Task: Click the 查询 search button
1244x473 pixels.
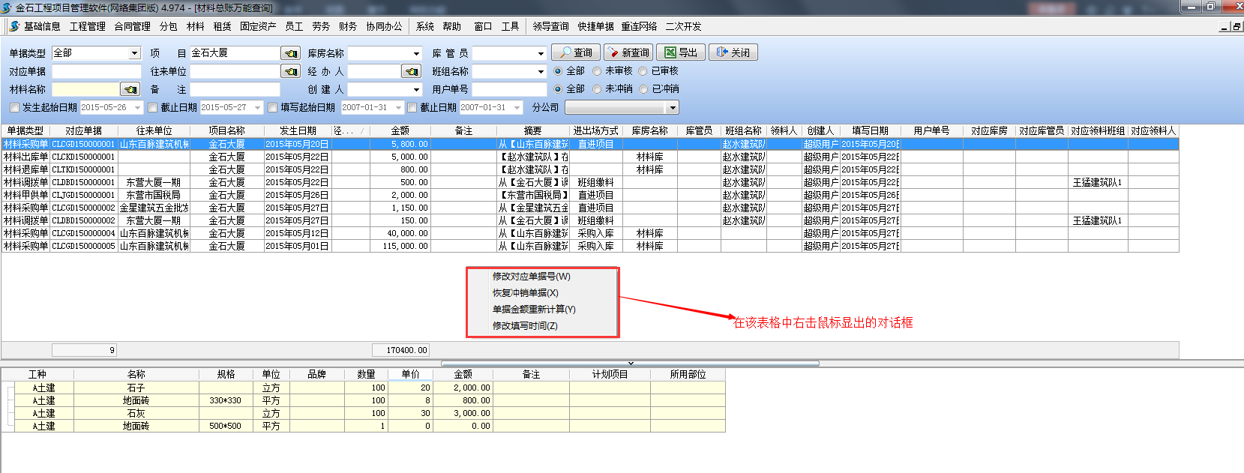Action: (x=575, y=52)
